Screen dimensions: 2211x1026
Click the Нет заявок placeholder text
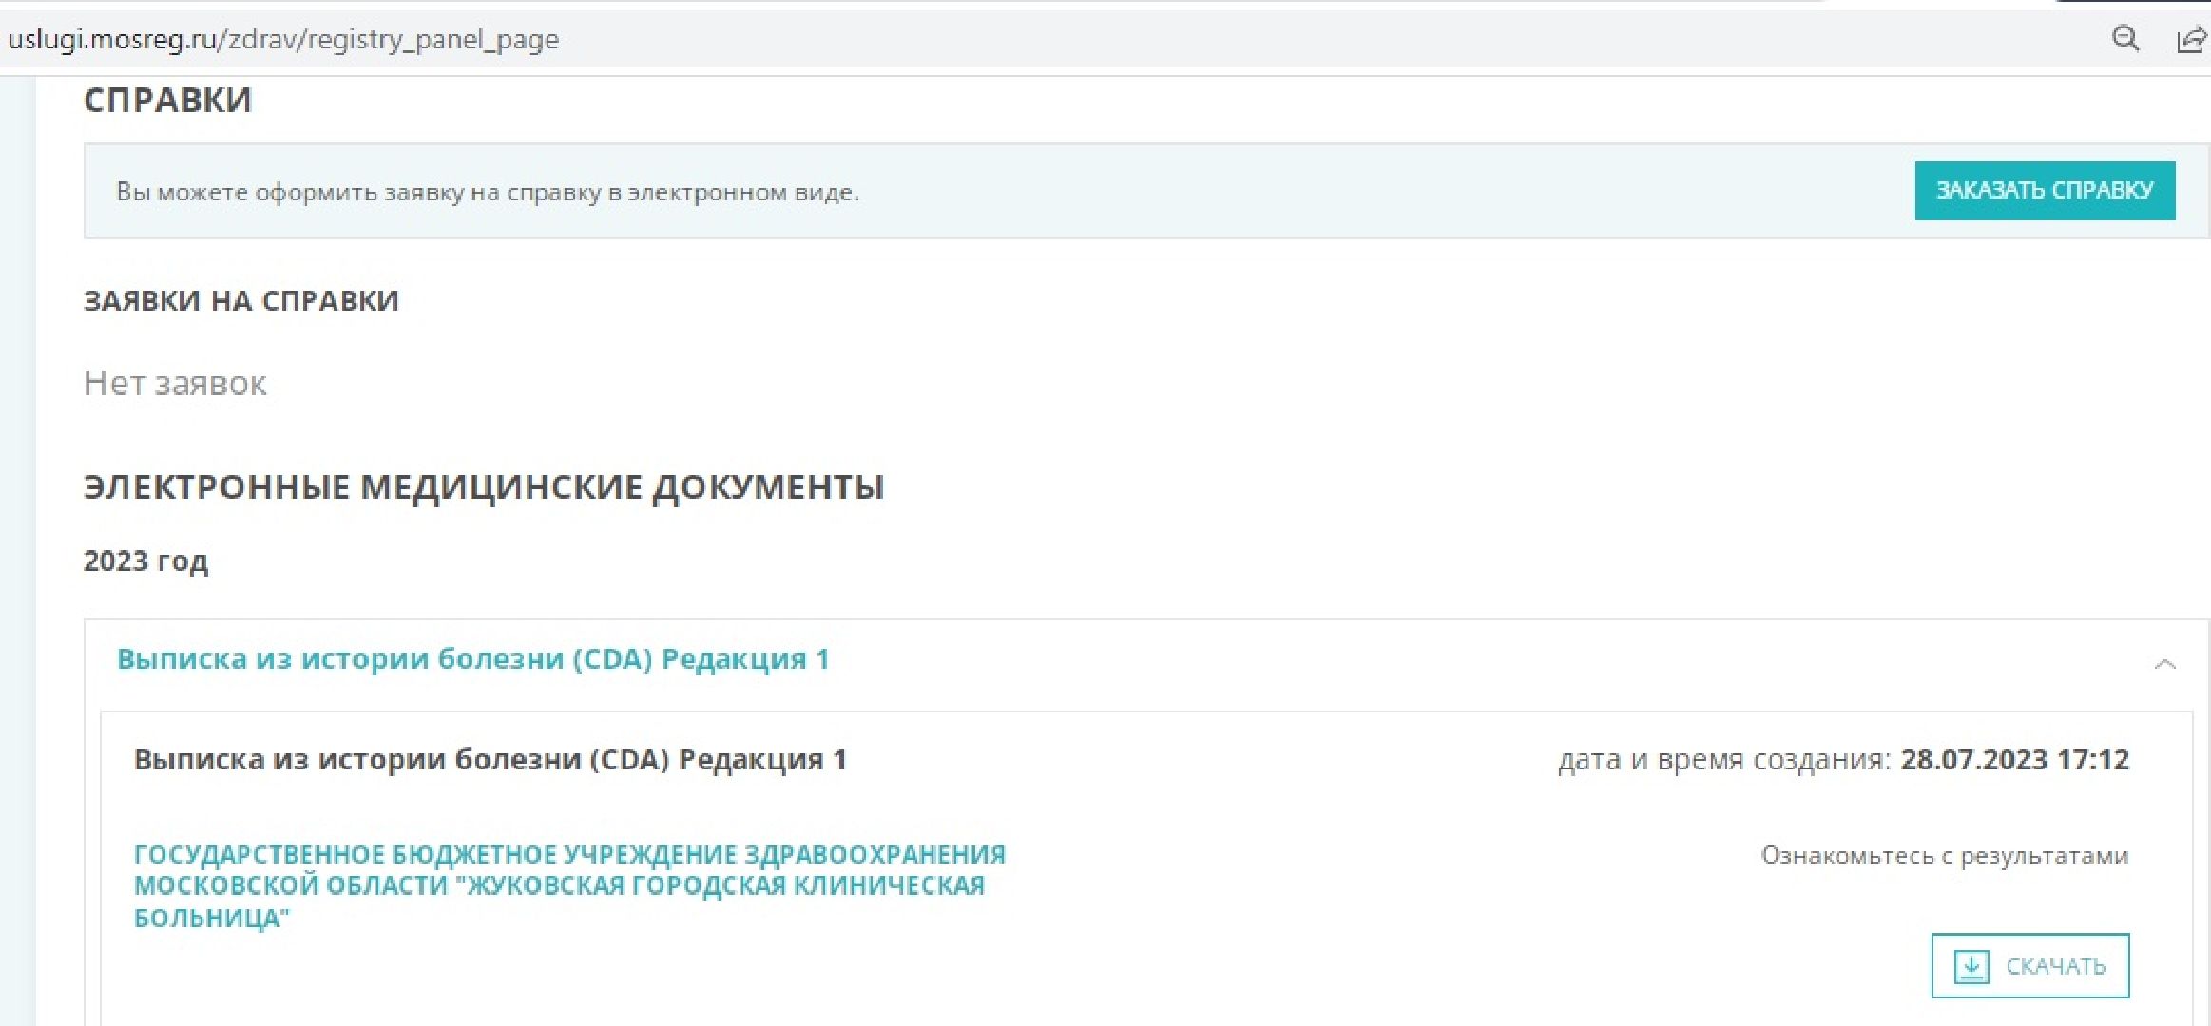(175, 383)
